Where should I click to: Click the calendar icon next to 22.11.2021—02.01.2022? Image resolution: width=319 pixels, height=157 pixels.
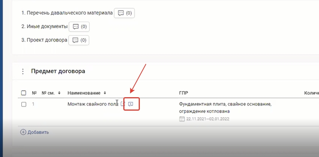tap(182, 119)
